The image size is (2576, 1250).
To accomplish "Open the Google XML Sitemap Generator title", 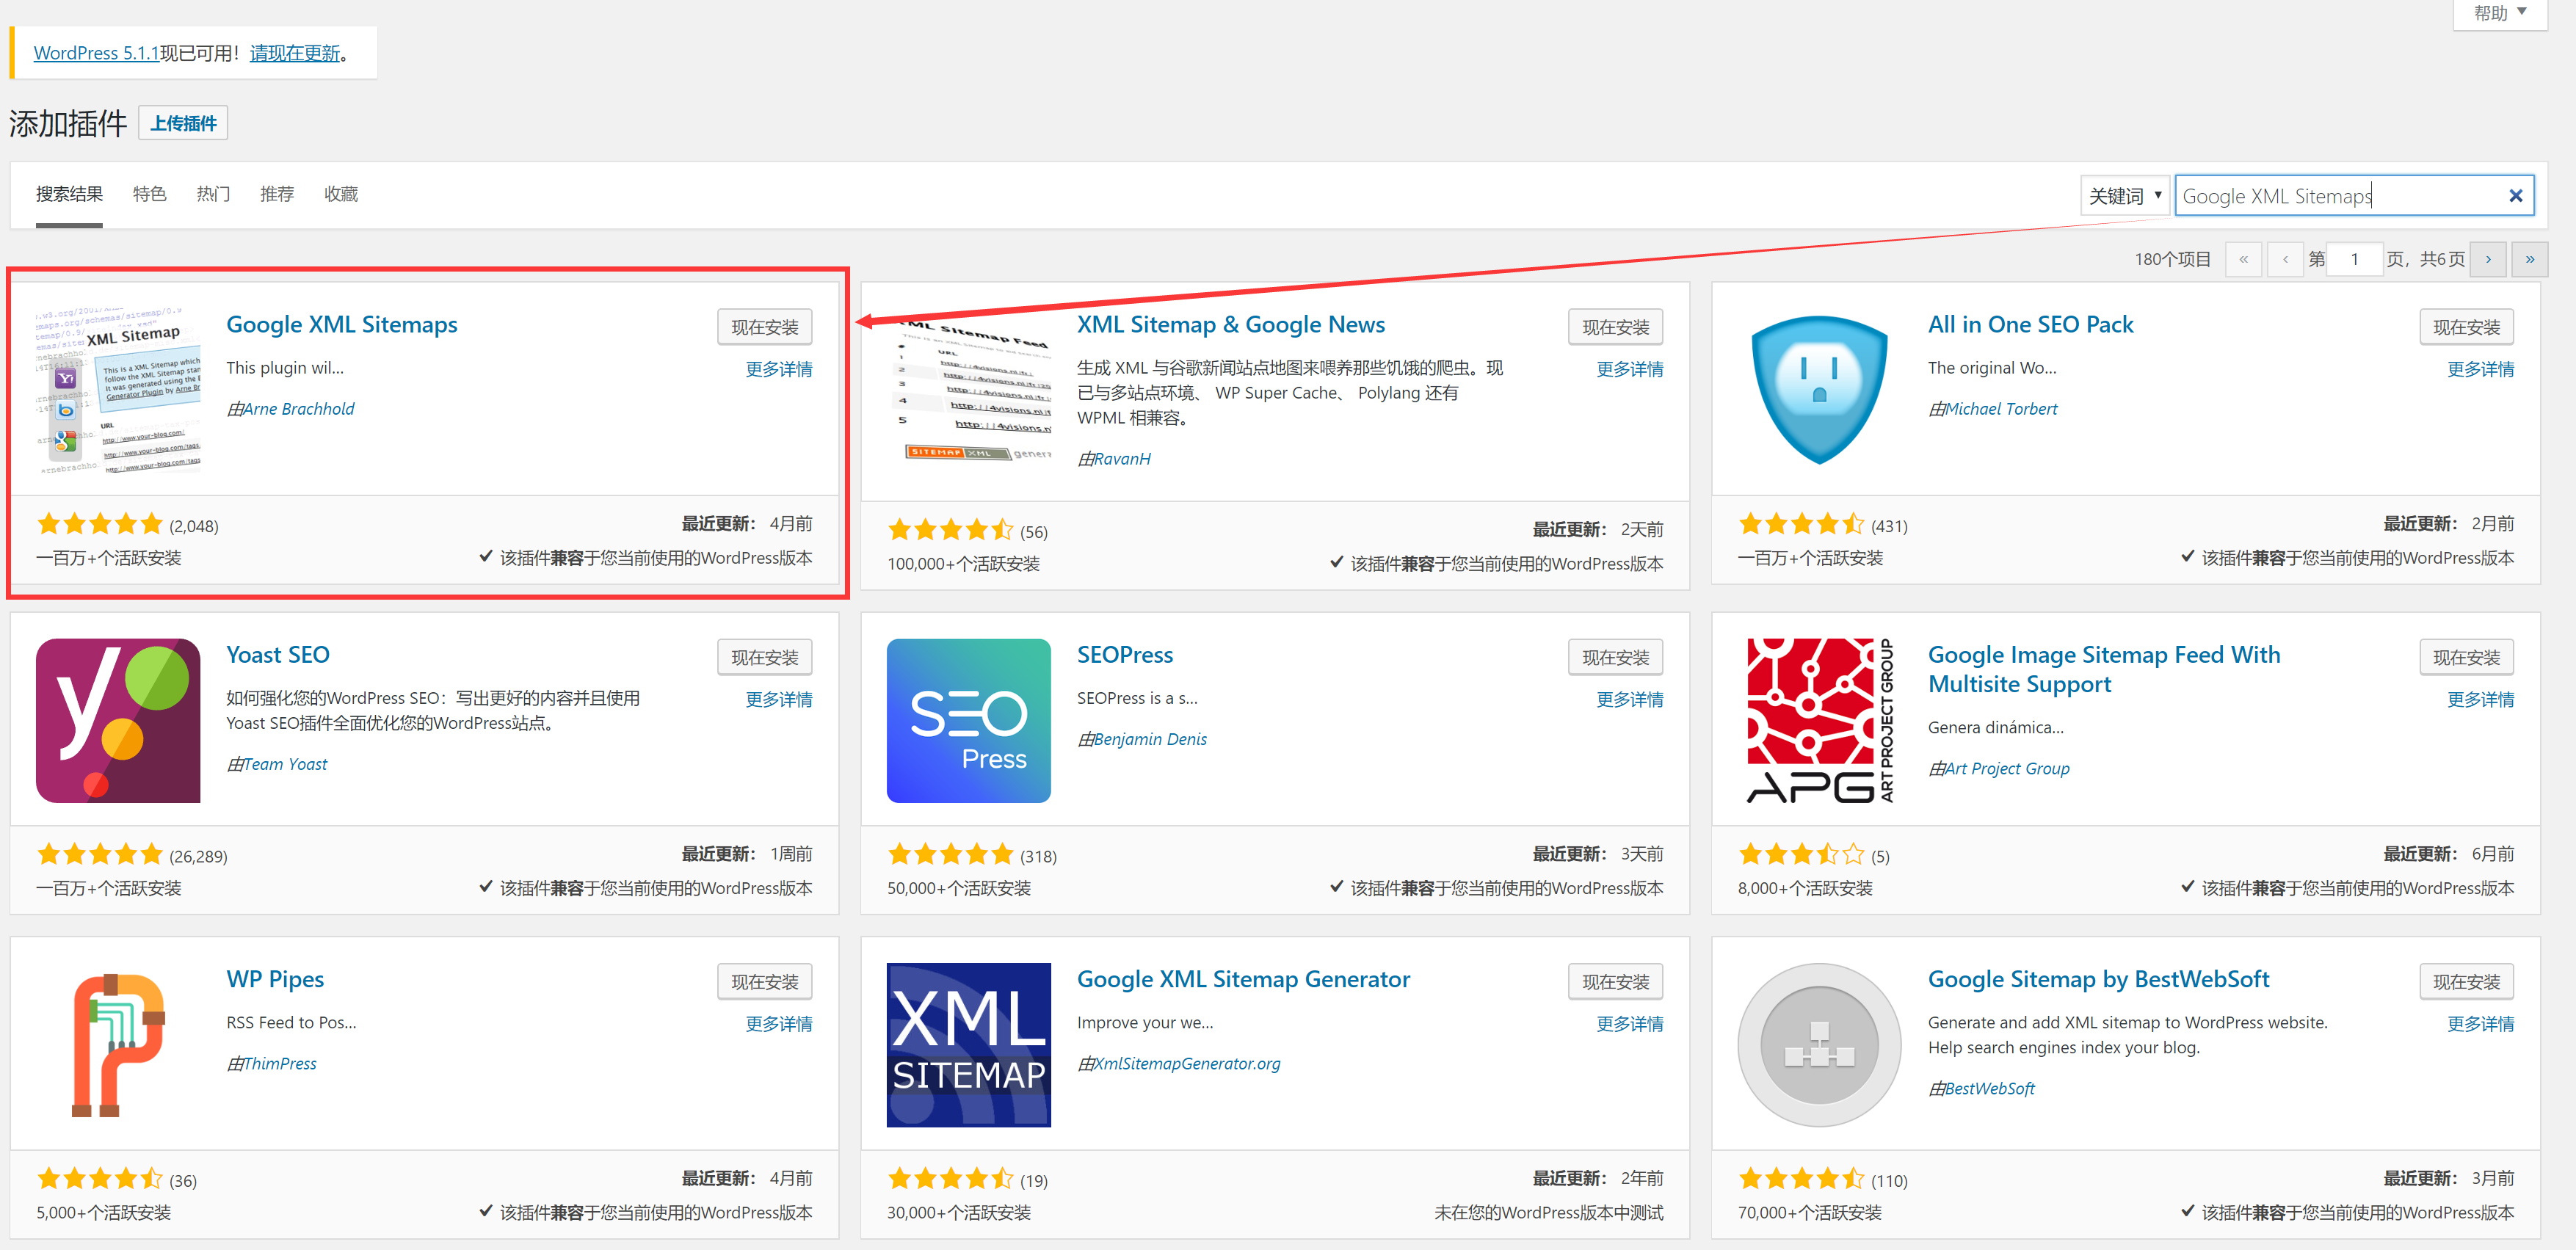I will coord(1243,979).
